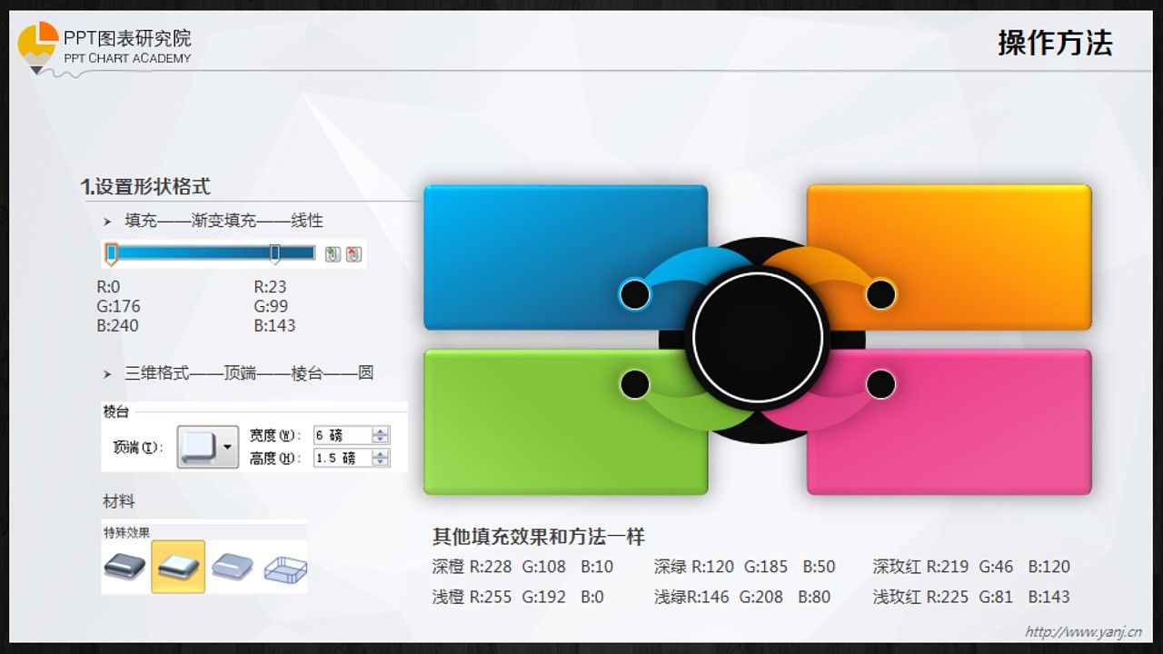This screenshot has height=654, width=1163.
Task: Click the central black circle
Action: click(x=758, y=338)
